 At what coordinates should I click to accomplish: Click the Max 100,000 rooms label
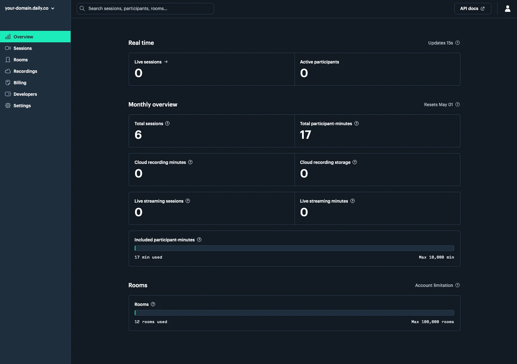[432, 322]
